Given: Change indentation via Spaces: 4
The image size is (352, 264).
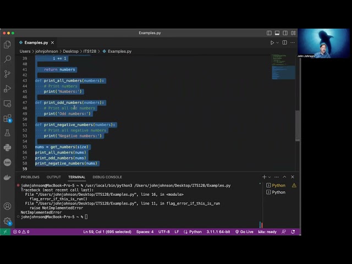Looking at the screenshot, I should (x=145, y=232).
